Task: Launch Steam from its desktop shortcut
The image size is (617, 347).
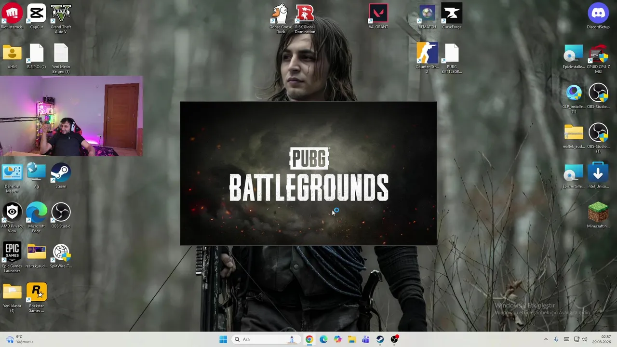Action: tap(61, 176)
